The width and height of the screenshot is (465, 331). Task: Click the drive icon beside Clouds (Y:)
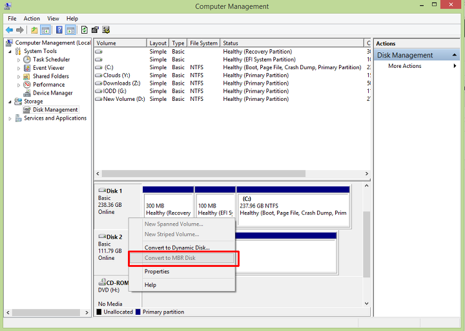click(99, 76)
